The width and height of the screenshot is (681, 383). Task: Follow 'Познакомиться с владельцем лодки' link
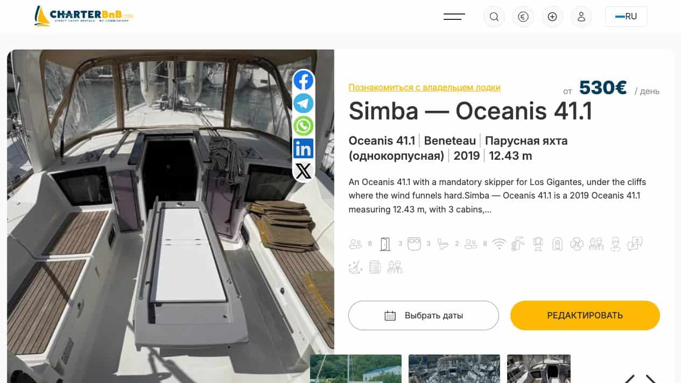click(x=424, y=87)
